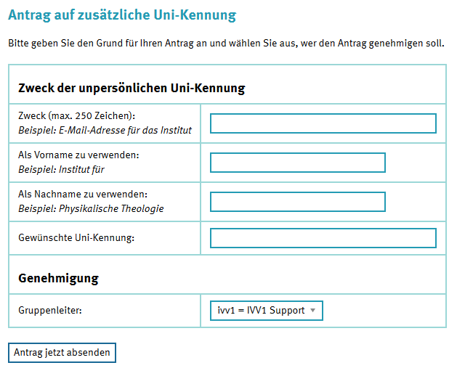Viewport: 465px width, 376px height.
Task: Click the Gruppenleiter label
Action: [x=50, y=311]
